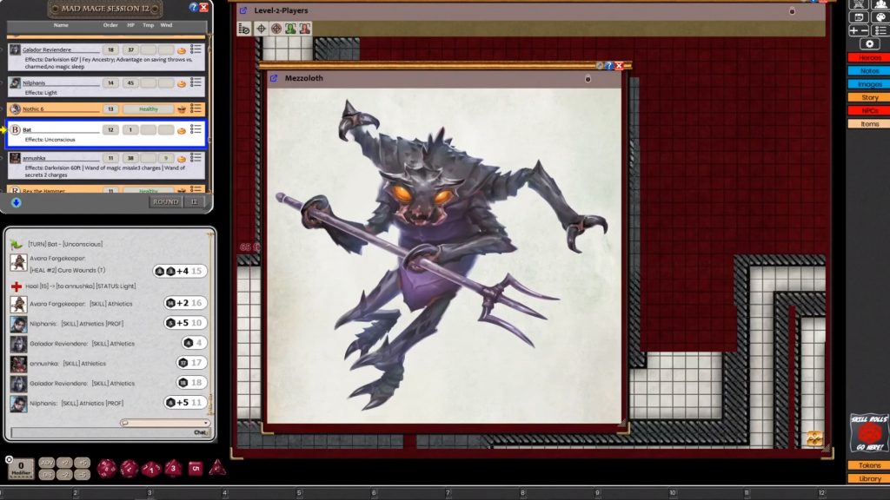Toggle faction icon for annushka

point(182,159)
